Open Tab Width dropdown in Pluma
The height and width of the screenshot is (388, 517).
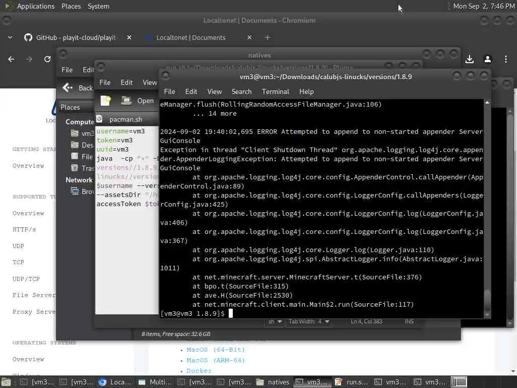tap(309, 321)
